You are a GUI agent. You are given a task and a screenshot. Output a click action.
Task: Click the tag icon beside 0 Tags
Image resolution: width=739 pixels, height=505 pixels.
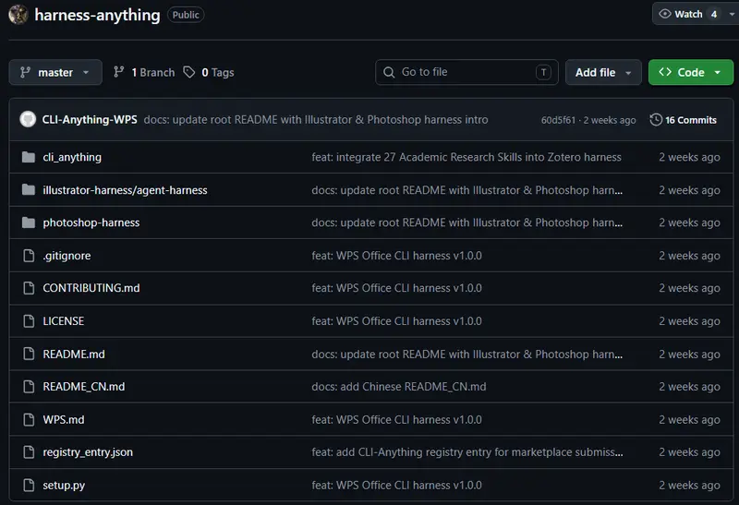[189, 72]
